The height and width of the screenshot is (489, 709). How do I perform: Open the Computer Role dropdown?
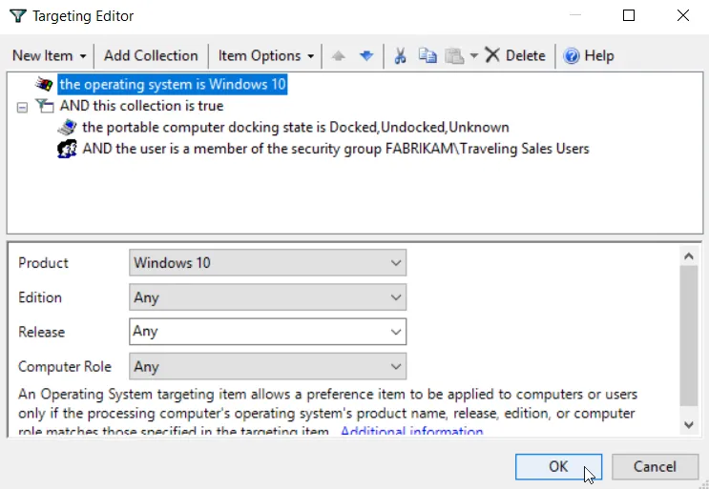coord(268,367)
